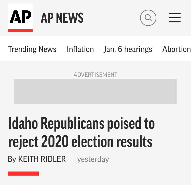191x185 pixels.
Task: Select the Trending News tab
Action: point(32,49)
